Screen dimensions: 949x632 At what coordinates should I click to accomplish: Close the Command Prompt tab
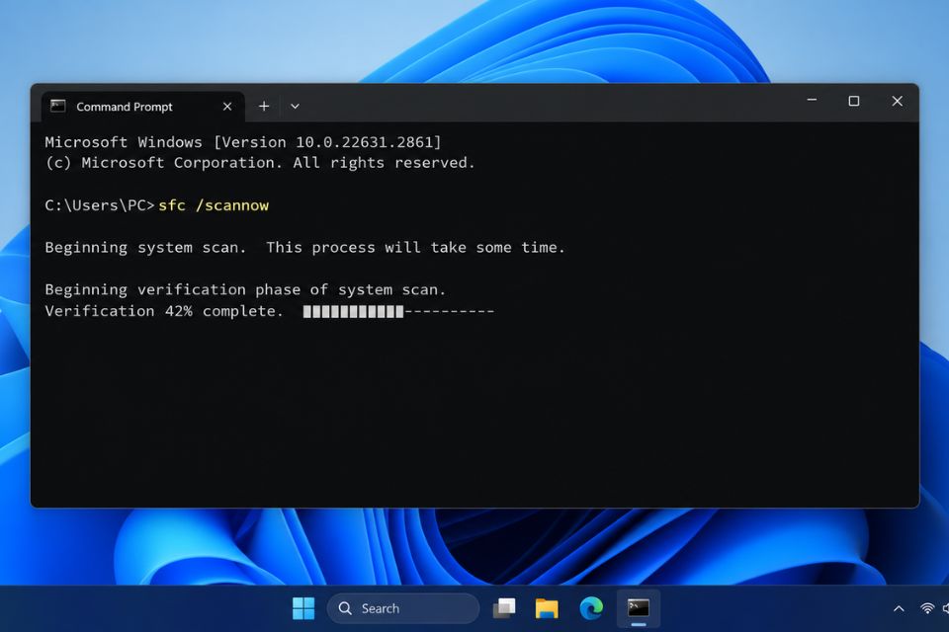tap(227, 107)
